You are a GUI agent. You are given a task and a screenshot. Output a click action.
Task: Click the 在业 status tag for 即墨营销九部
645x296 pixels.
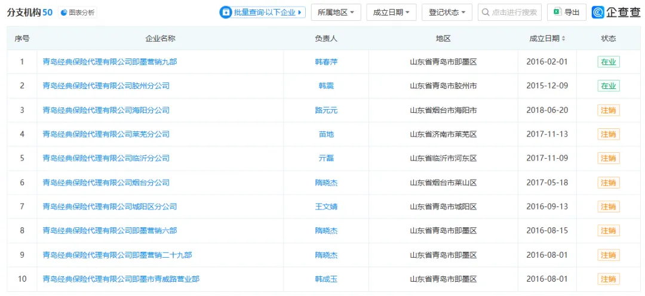click(x=609, y=62)
